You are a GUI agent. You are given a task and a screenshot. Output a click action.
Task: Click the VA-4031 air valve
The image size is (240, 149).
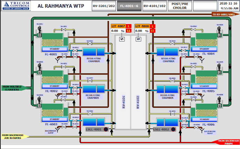point(89,44)
